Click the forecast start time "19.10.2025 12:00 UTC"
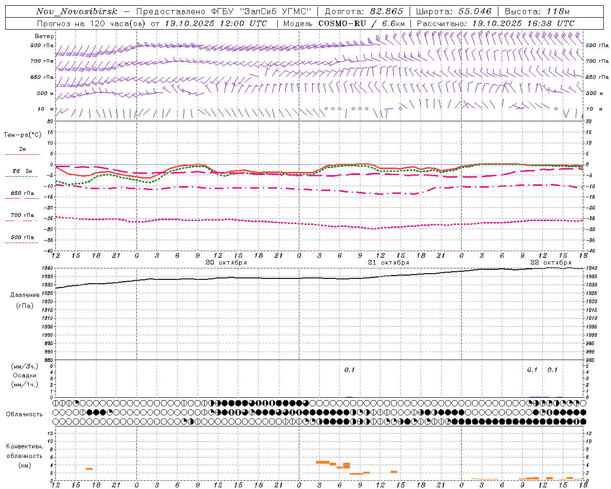 216,23
